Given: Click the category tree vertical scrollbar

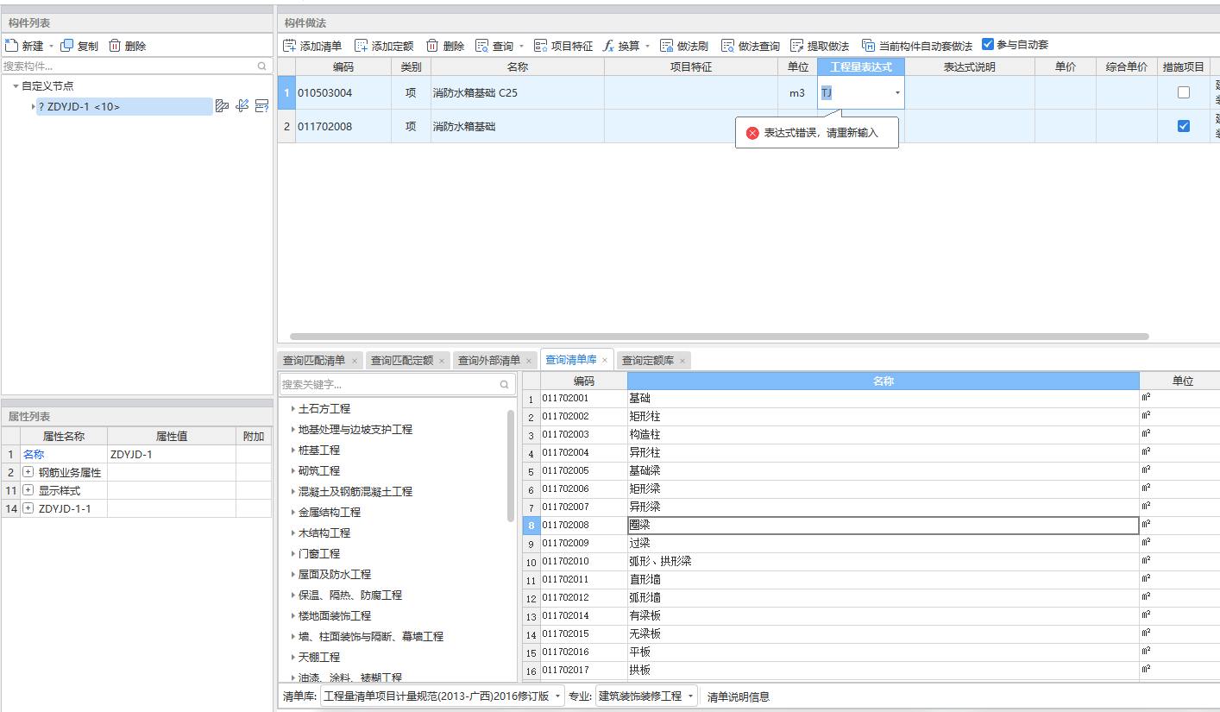Looking at the screenshot, I should (511, 466).
